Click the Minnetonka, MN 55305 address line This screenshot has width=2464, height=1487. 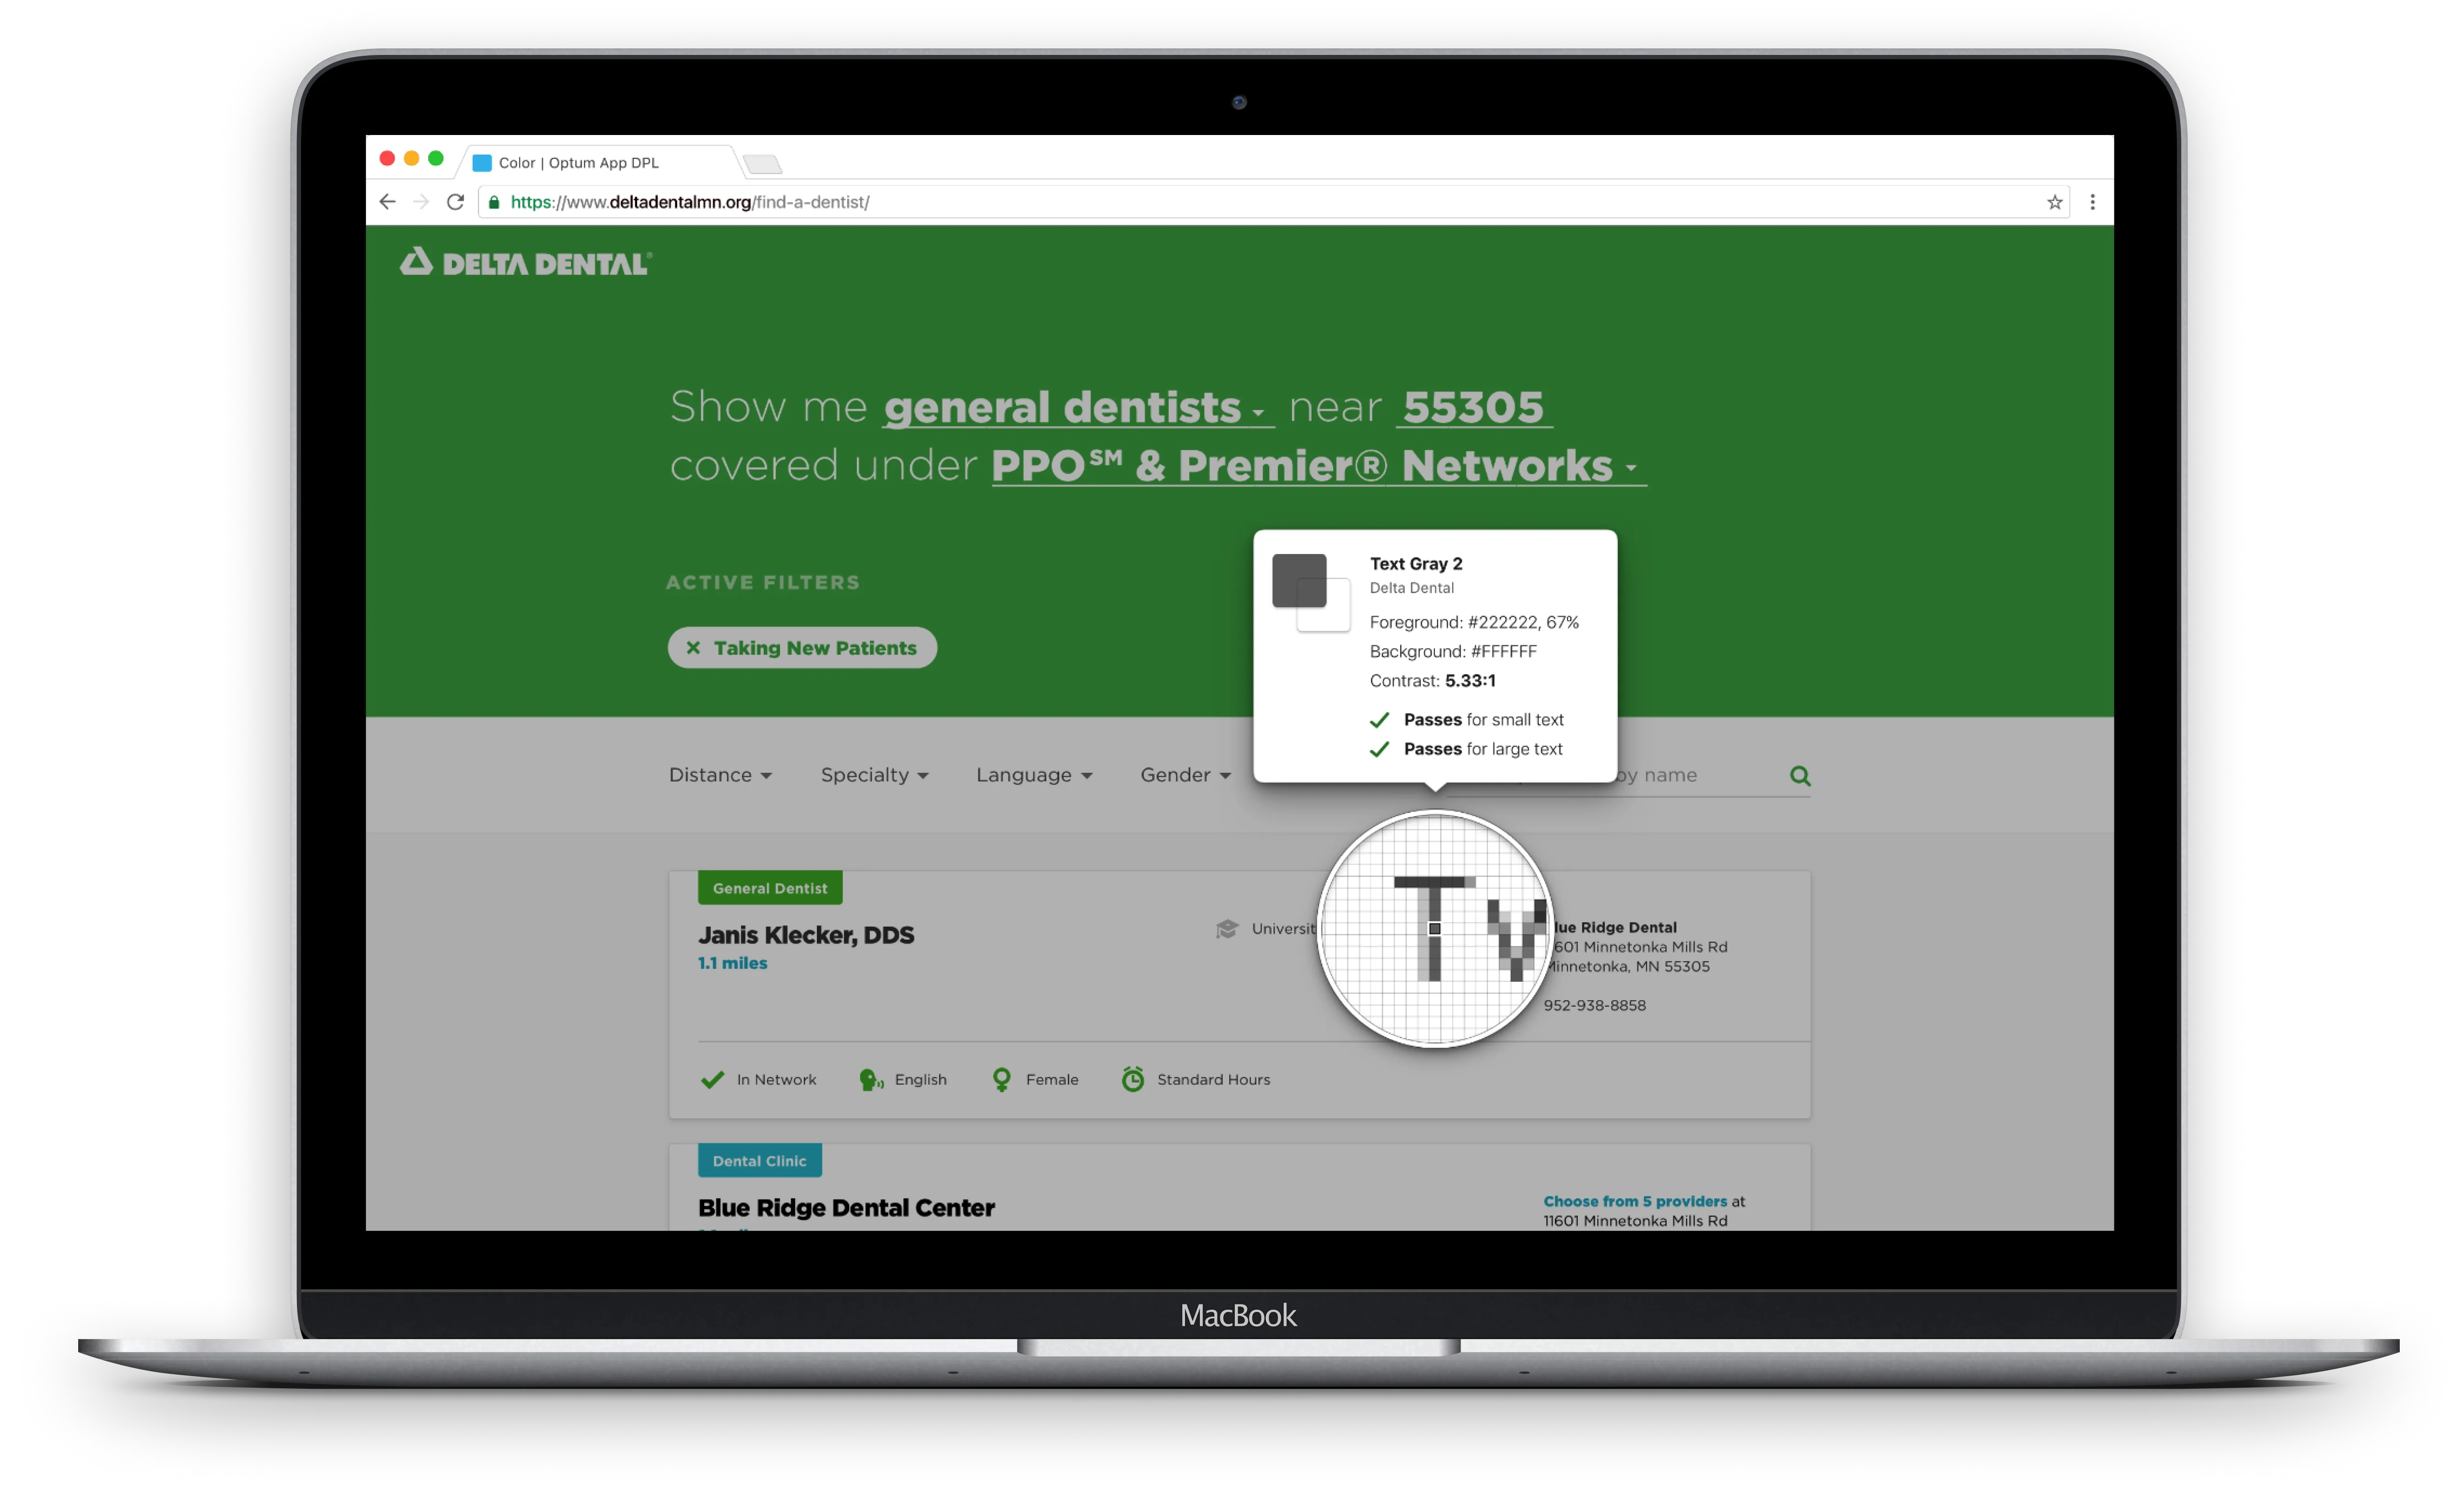click(1628, 967)
